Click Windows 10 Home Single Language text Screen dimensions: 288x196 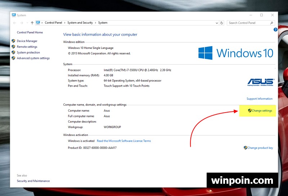91,48
